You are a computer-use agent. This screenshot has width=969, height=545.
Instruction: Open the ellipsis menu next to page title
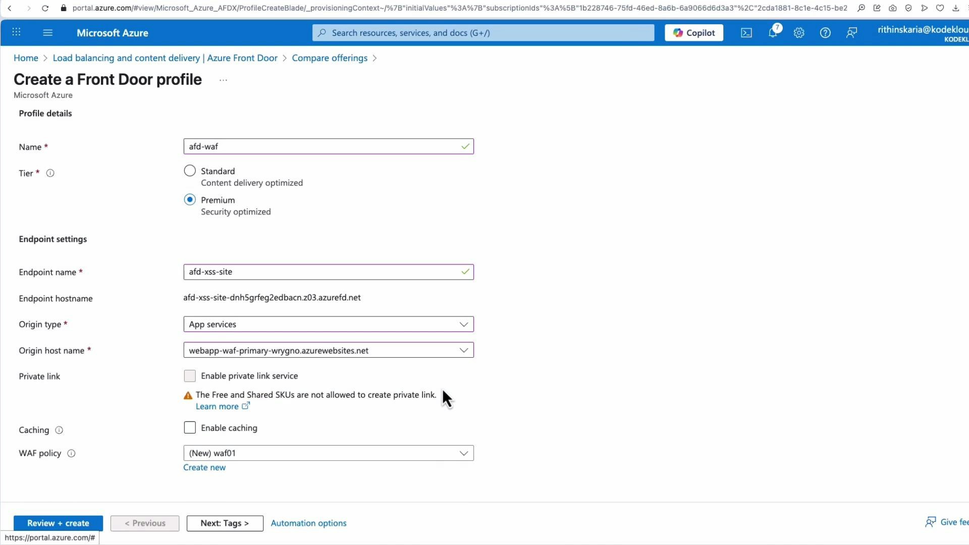223,80
